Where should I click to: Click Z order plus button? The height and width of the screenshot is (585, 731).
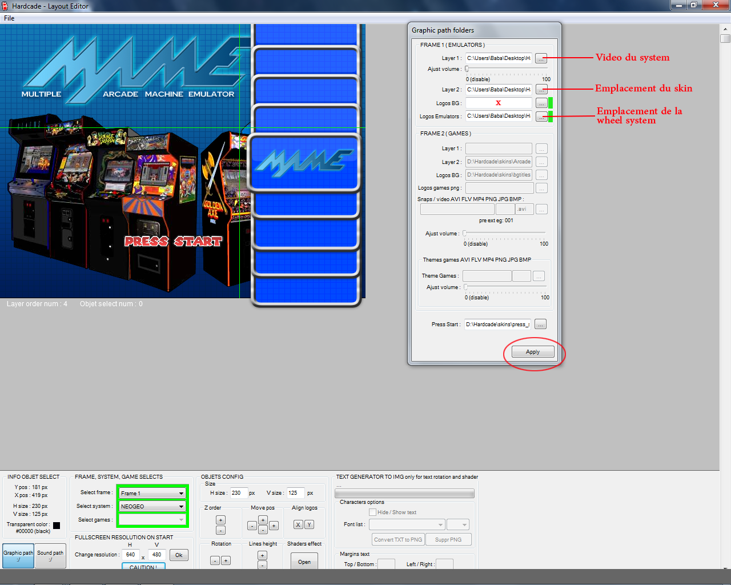coord(220,520)
